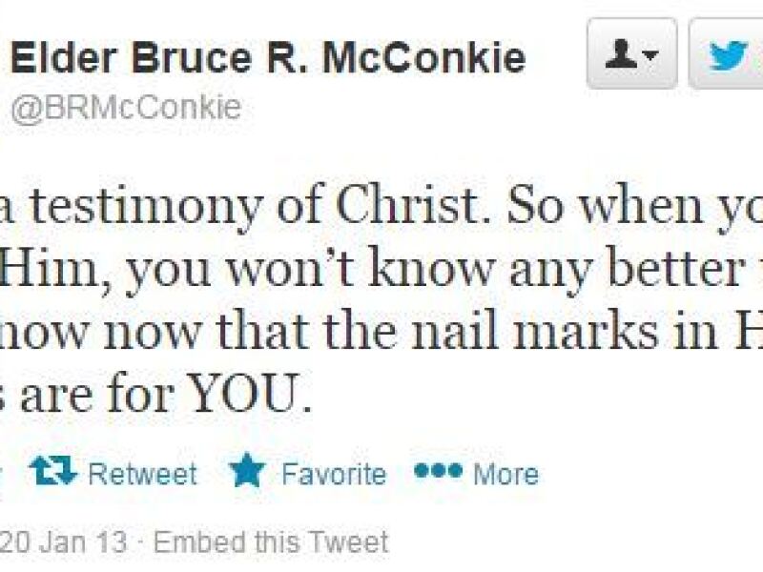Viewport: 763px width, 572px height.
Task: Open the 20 Jan 13 timestamp
Action: [x=63, y=542]
